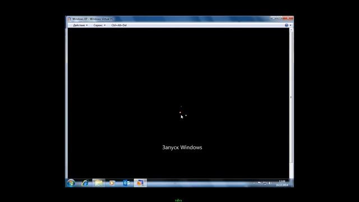Open the Windows Start orb
This screenshot has height=202, width=359.
[71, 183]
